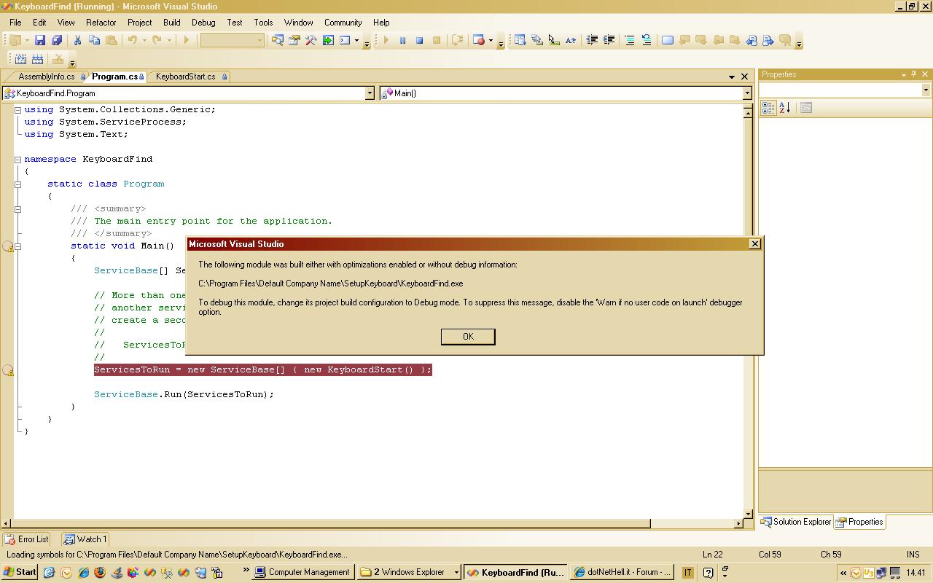The width and height of the screenshot is (933, 583).
Task: Close the Program.cs document with X button
Action: pyautogui.click(x=745, y=77)
